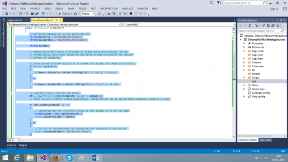Screen dimensions: 288x162
Task: Click the bookmark icon in the toolbar
Action: click(131, 14)
